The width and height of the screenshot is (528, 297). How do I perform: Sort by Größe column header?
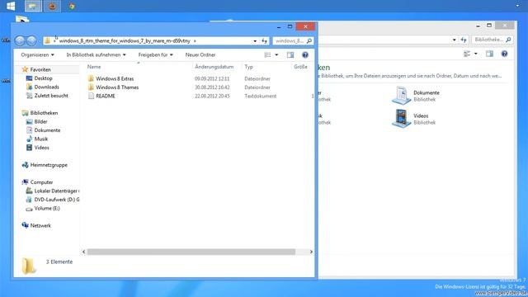pyautogui.click(x=300, y=67)
